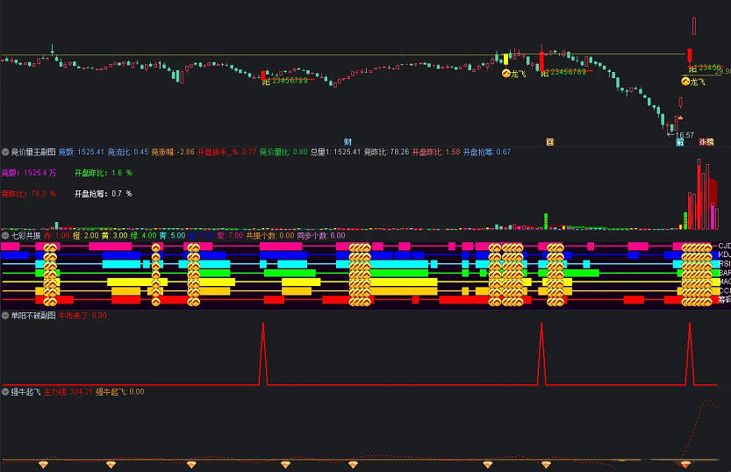The width and height of the screenshot is (731, 472).
Task: Click the 解 marker under the price low
Action: tap(678, 141)
